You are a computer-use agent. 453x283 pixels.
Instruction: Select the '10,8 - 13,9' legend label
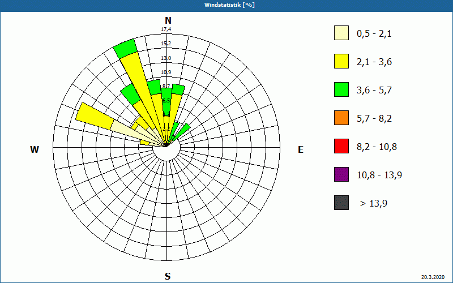379,175
